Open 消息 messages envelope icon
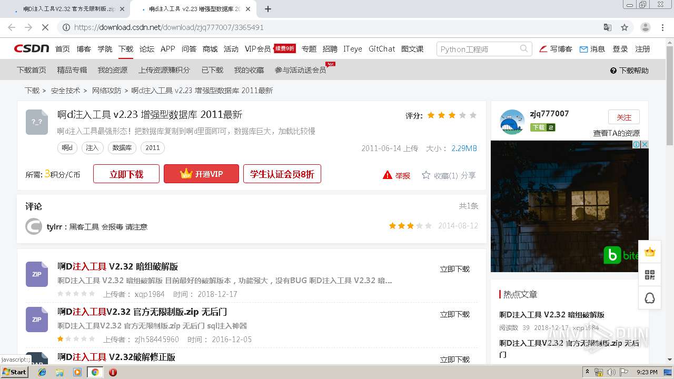This screenshot has height=379, width=674. pos(583,49)
